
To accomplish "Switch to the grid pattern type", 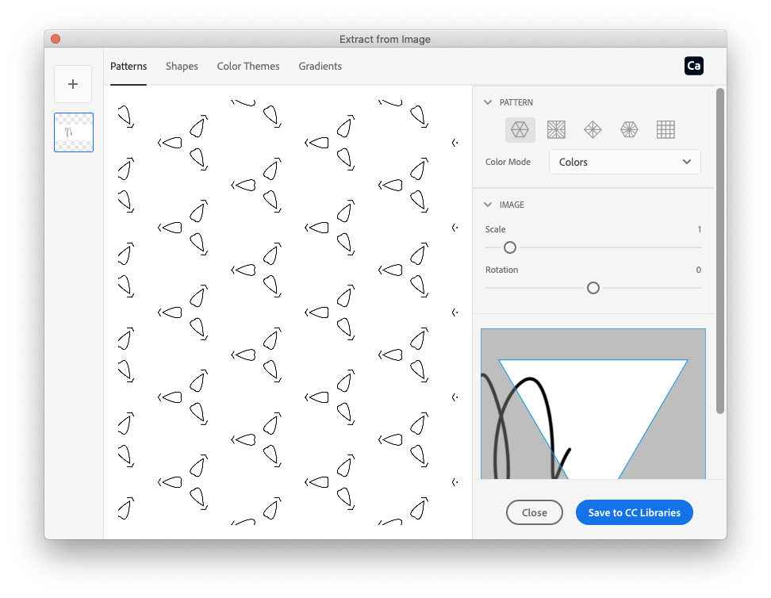I will tap(666, 129).
